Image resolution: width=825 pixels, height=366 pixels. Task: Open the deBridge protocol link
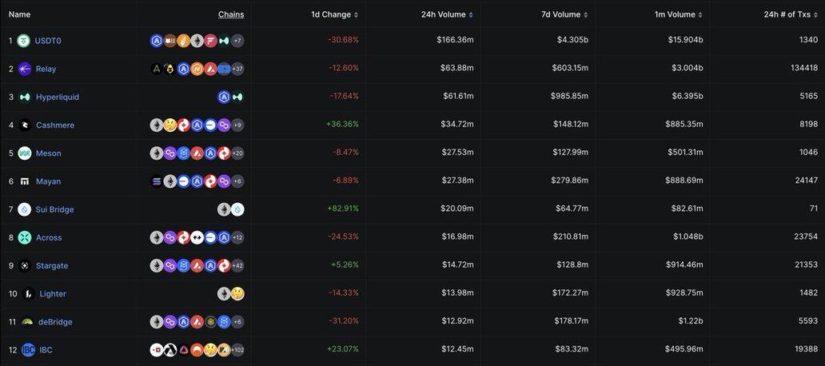click(55, 321)
